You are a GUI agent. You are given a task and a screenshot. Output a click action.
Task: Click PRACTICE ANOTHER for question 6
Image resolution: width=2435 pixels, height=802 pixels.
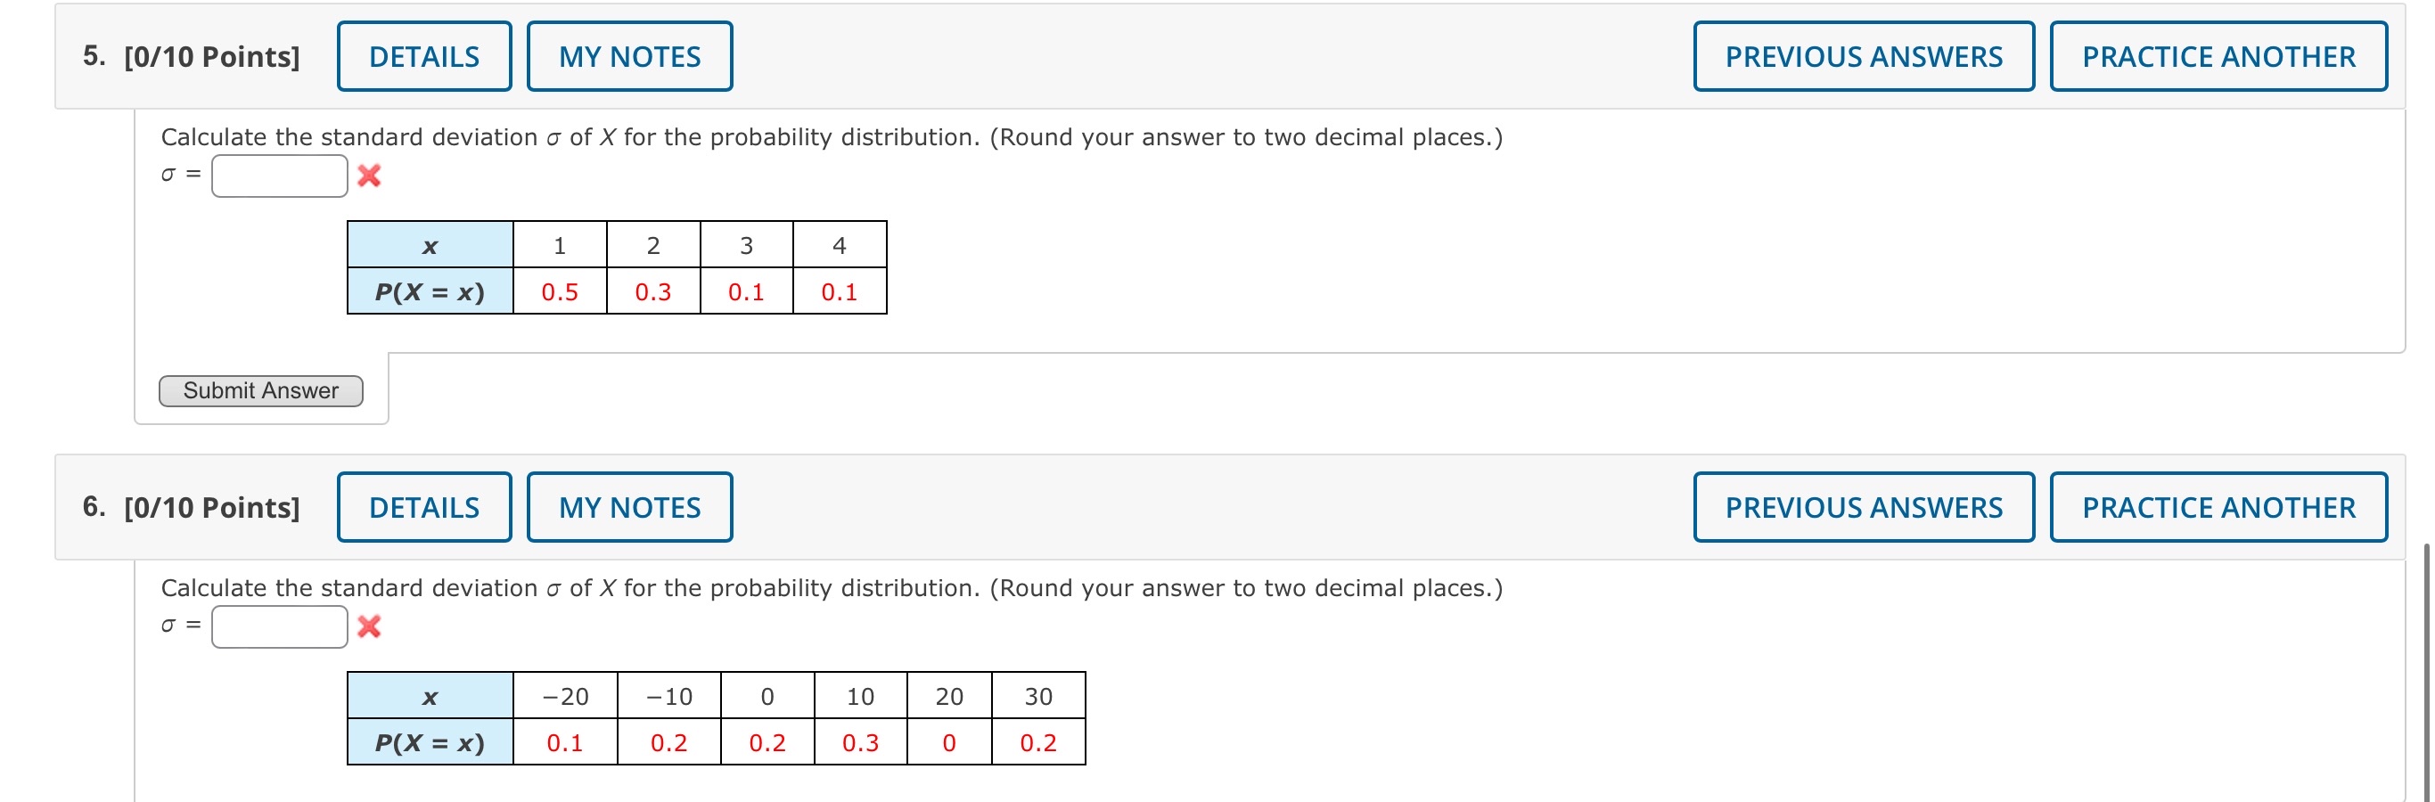tap(2217, 506)
